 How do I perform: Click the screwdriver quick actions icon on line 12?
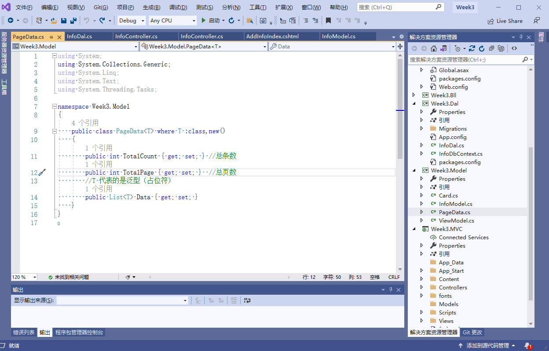[x=42, y=172]
